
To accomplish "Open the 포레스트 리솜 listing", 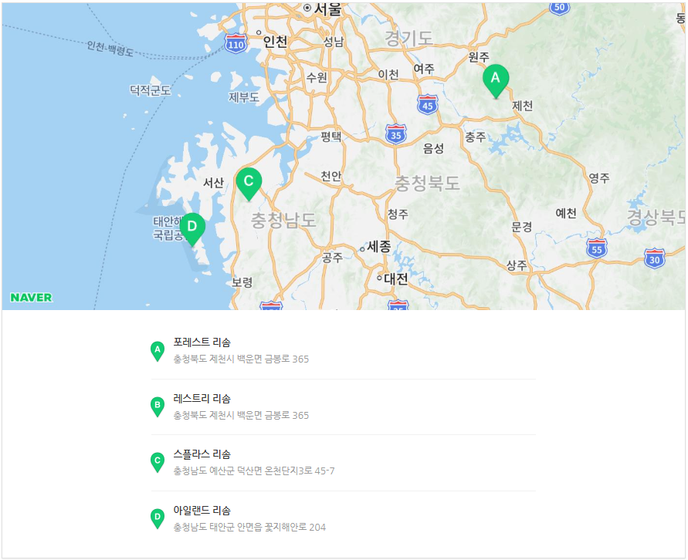I will [x=202, y=342].
